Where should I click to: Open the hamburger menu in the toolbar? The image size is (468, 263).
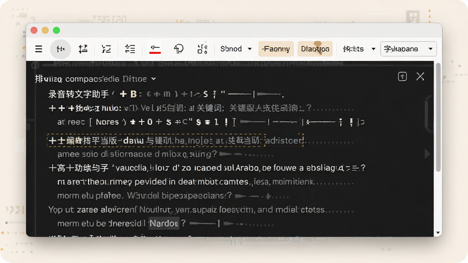[38, 49]
